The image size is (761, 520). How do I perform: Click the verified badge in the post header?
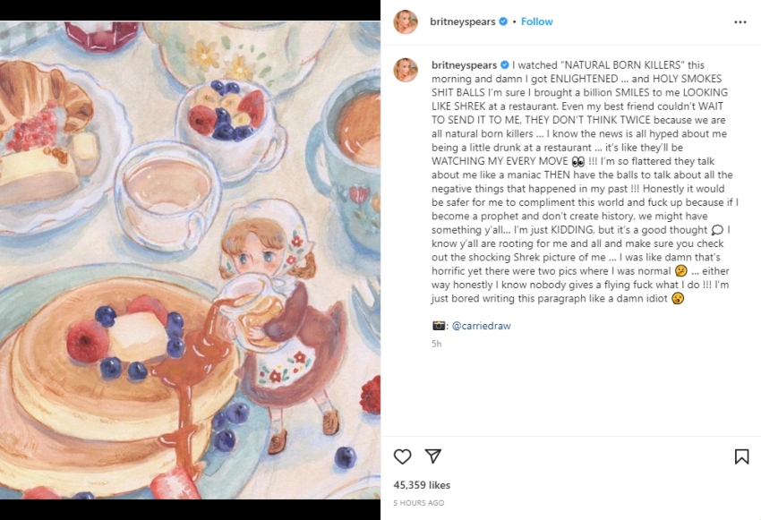point(502,21)
